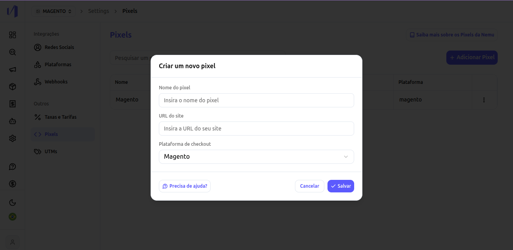Open the Precisa de ajuda? help link

pyautogui.click(x=185, y=186)
